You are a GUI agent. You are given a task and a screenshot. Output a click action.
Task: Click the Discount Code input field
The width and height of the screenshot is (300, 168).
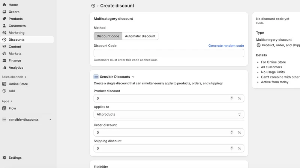(169, 53)
